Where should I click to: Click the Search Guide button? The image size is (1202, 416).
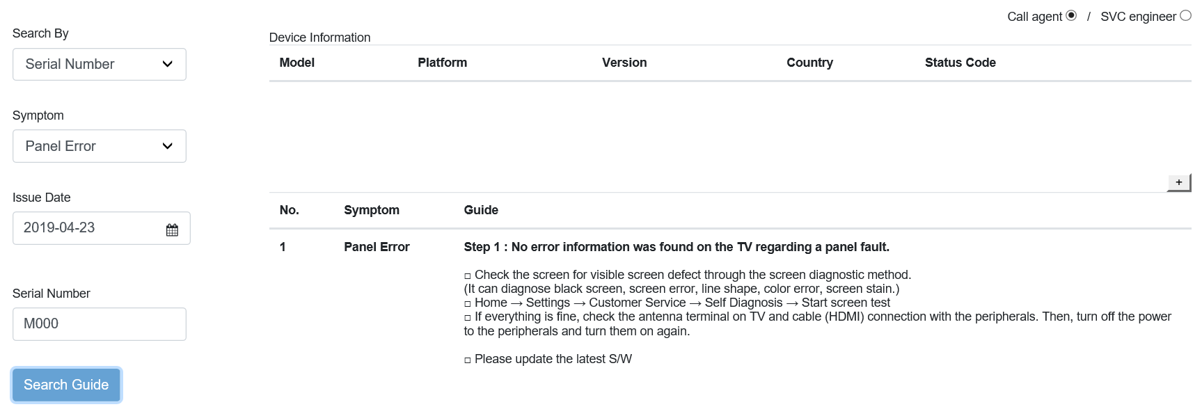click(x=66, y=385)
